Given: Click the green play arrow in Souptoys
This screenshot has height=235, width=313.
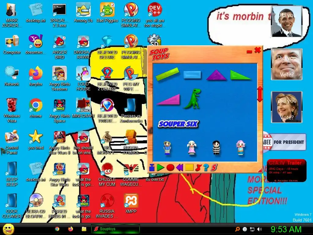Looking at the screenshot, I should point(160,167).
